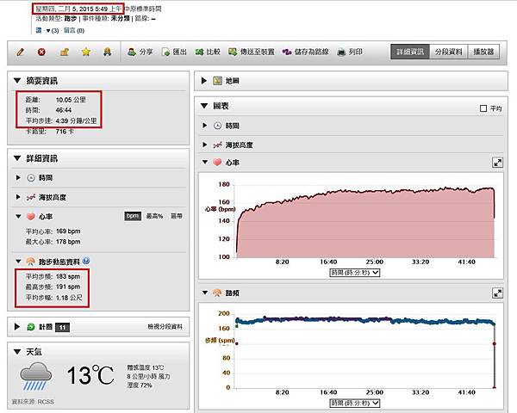The height and width of the screenshot is (413, 517).
Task: Click the 分享 share button
Action: [x=140, y=52]
